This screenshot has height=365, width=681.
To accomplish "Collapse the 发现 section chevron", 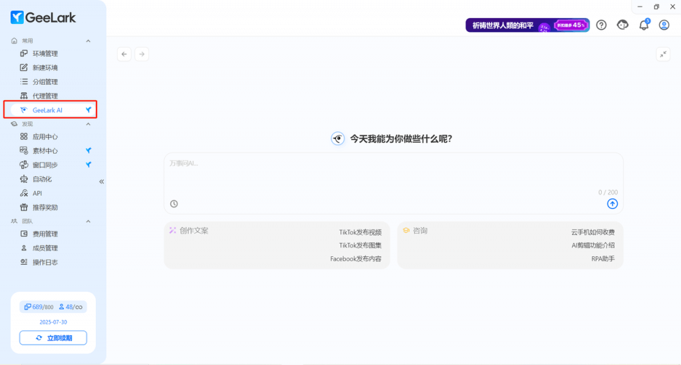I will click(x=88, y=124).
